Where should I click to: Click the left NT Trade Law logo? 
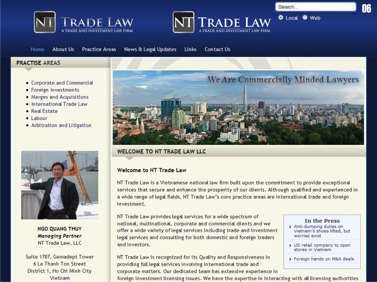pos(83,22)
